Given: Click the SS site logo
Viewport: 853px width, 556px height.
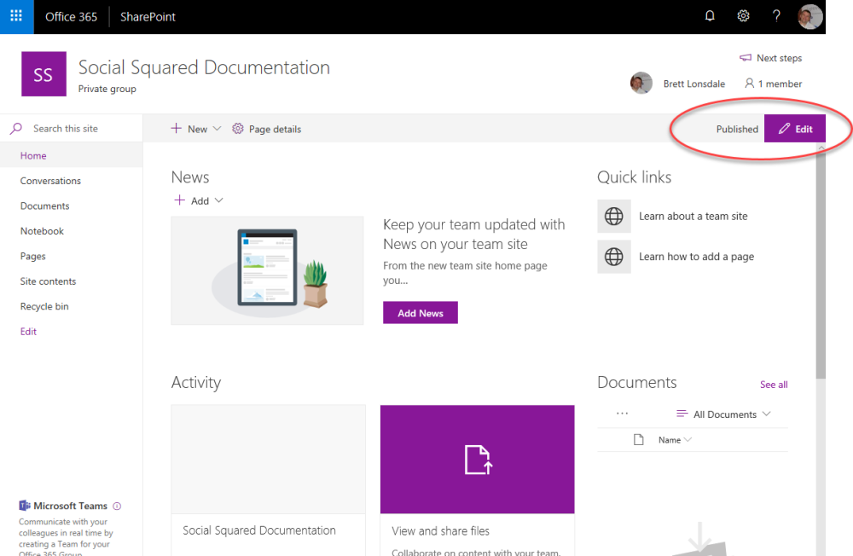Looking at the screenshot, I should [x=44, y=74].
